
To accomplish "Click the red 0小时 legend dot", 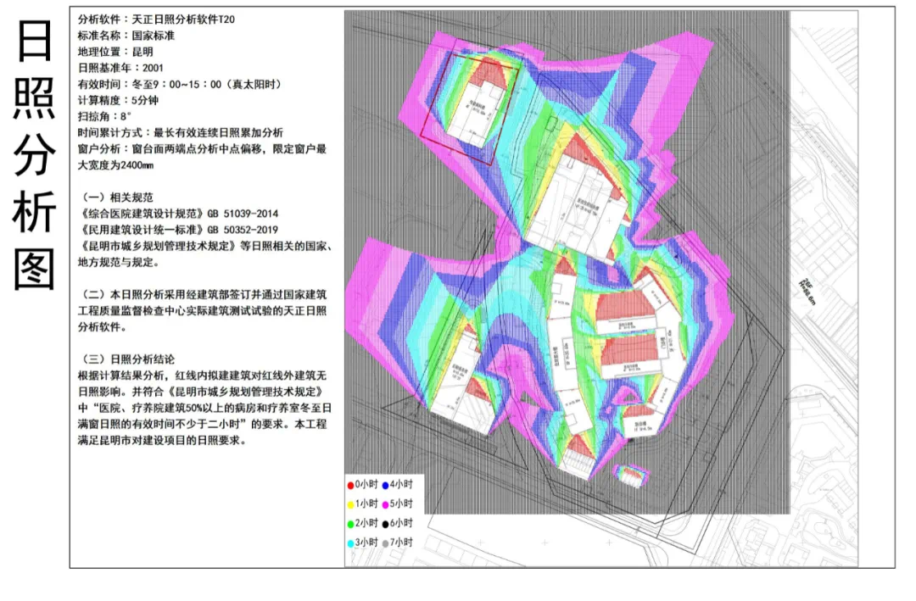I will 350,485.
